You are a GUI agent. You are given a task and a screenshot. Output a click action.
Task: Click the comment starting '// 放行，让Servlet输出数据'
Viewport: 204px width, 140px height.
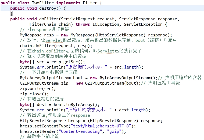click(x=98, y=40)
